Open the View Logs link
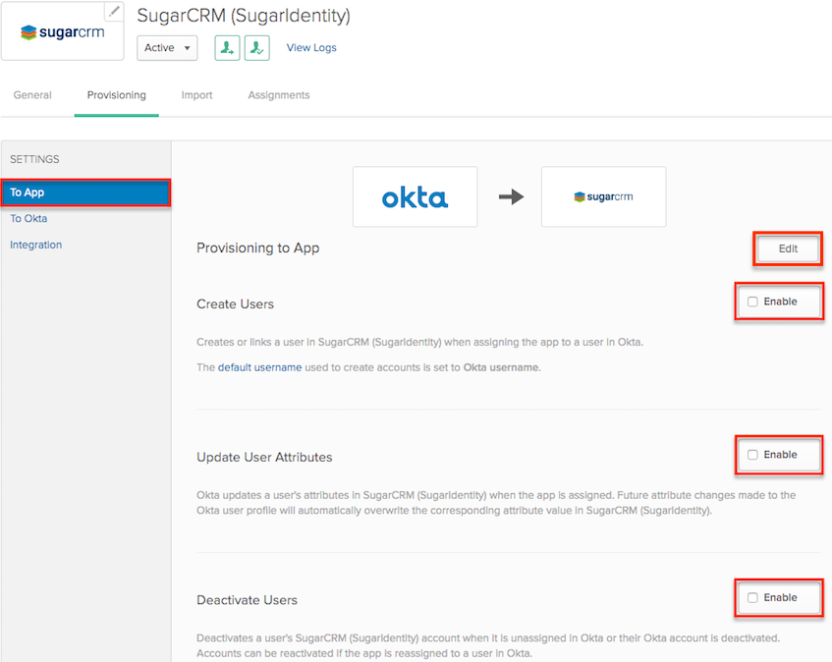The height and width of the screenshot is (662, 832). click(310, 47)
